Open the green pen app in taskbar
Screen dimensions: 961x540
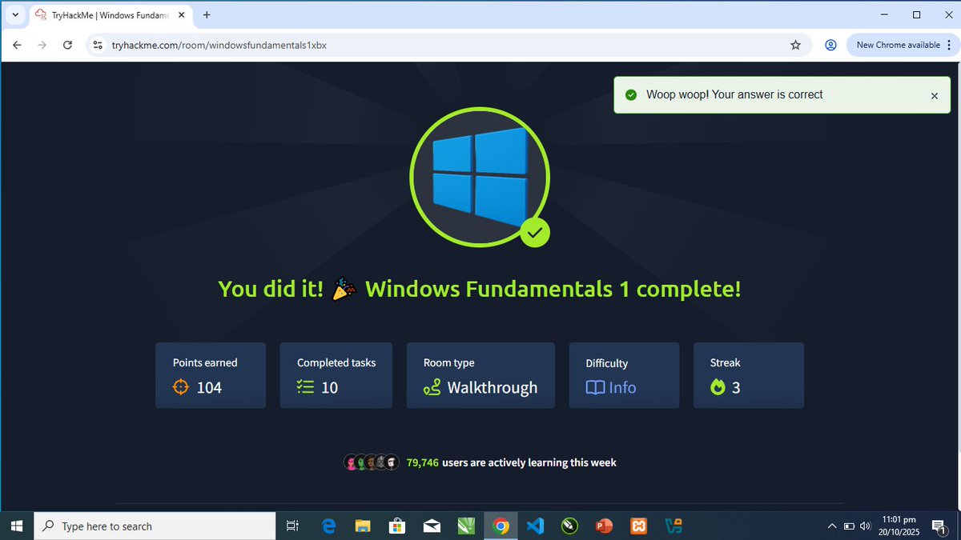point(466,526)
